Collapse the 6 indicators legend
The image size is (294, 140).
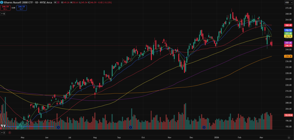[x=3, y=13]
